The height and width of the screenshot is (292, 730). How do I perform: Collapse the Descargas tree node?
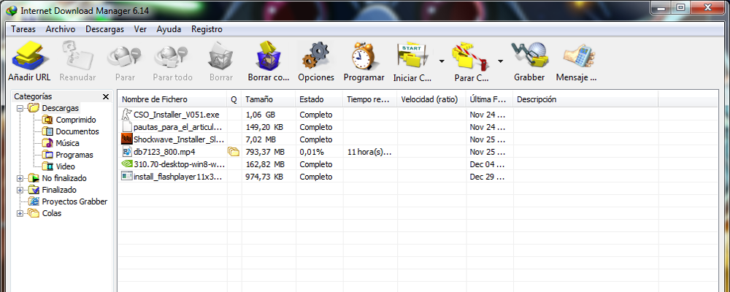pos(20,108)
